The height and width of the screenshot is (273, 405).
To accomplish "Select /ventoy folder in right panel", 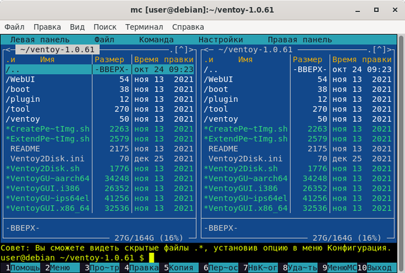I will click(x=297, y=119).
